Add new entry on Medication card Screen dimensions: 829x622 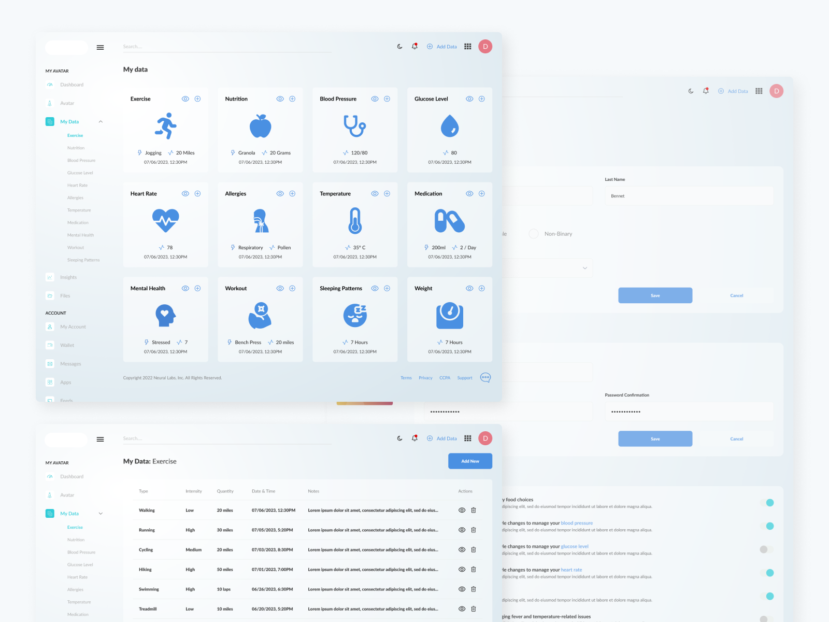coord(481,194)
